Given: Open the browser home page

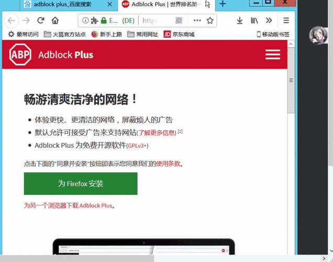Looking at the screenshot, I should point(55,20).
